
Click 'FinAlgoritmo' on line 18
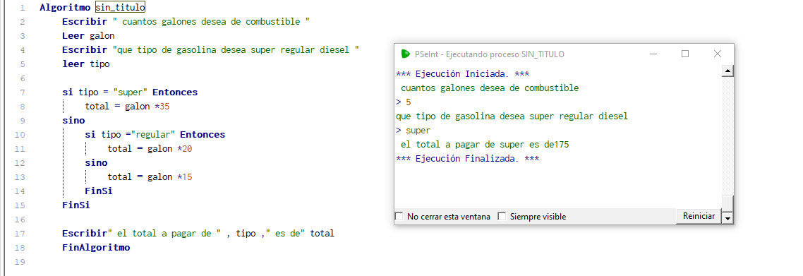click(96, 247)
